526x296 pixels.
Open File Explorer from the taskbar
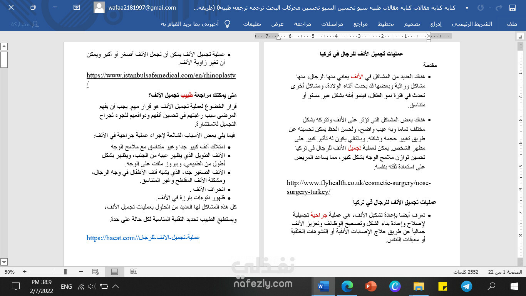tap(419, 286)
